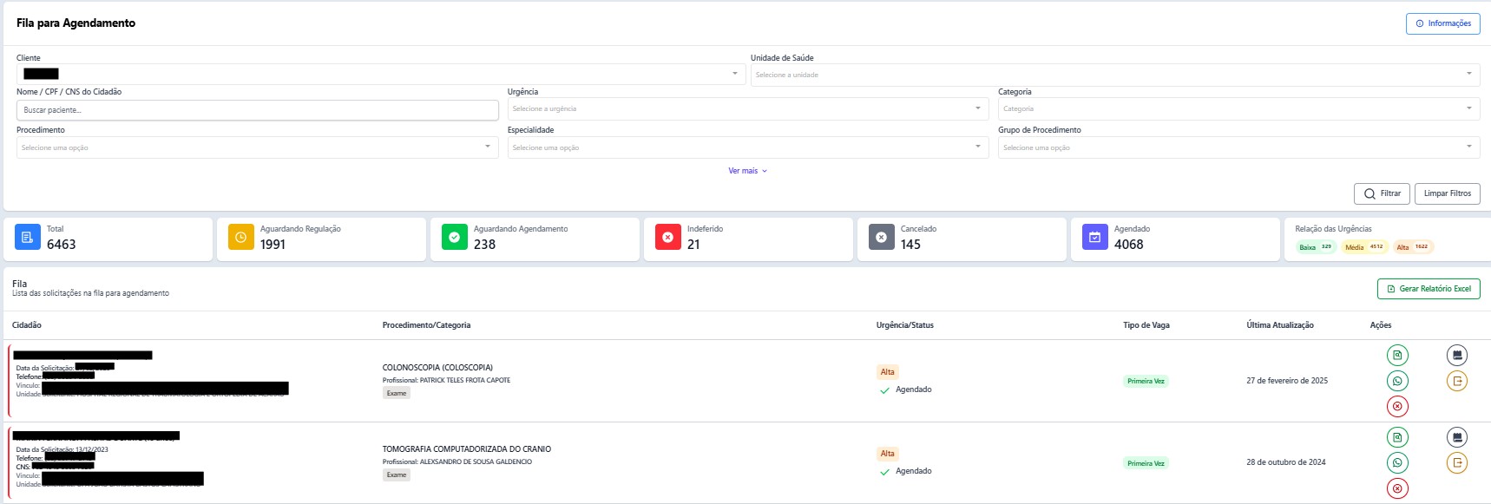
Task: Click the yellow clock Aguardando Regulação icon
Action: [240, 237]
